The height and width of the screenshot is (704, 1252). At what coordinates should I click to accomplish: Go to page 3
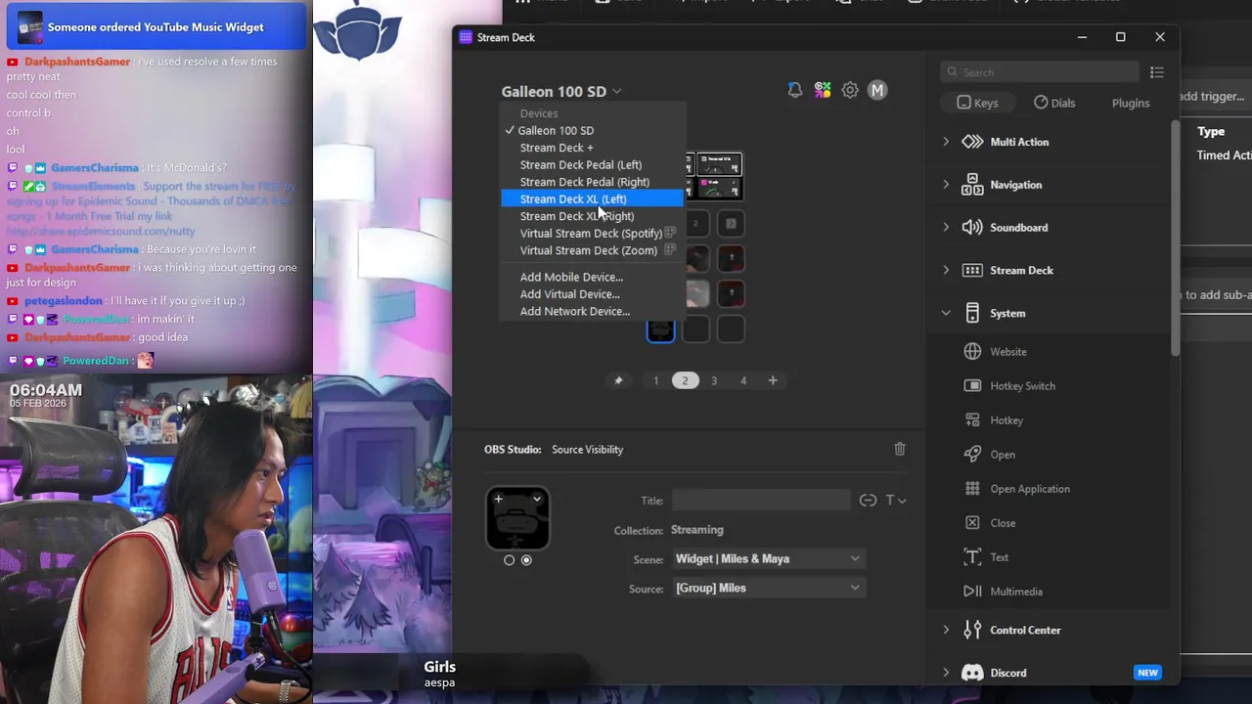[x=714, y=380]
